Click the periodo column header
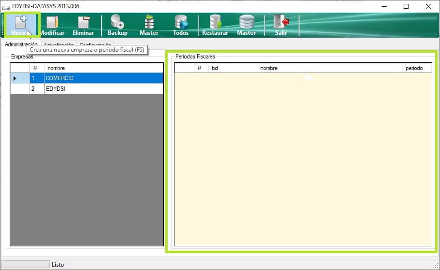 pos(414,68)
